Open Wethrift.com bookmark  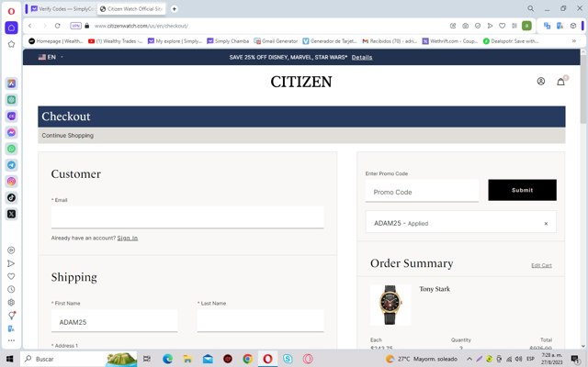pos(450,40)
